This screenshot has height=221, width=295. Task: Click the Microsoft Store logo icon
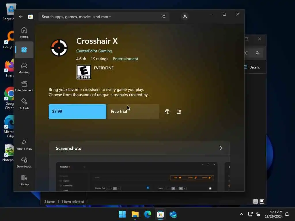[x=30, y=17]
